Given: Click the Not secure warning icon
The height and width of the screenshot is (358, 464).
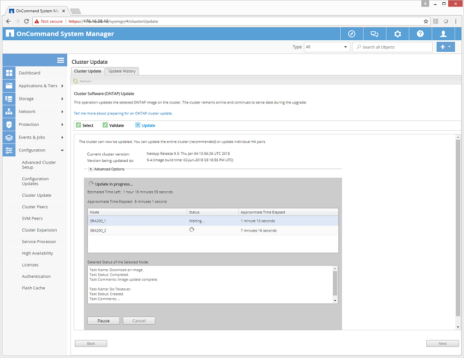Looking at the screenshot, I should tap(37, 21).
